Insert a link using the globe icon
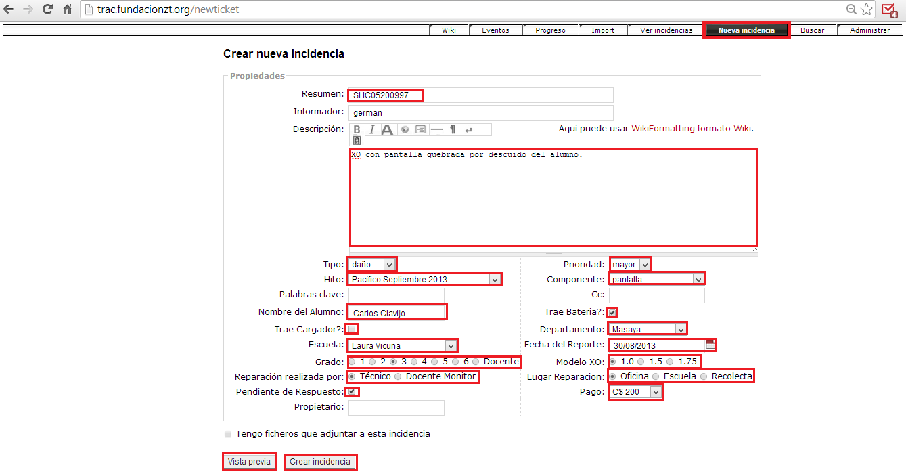 click(x=405, y=129)
